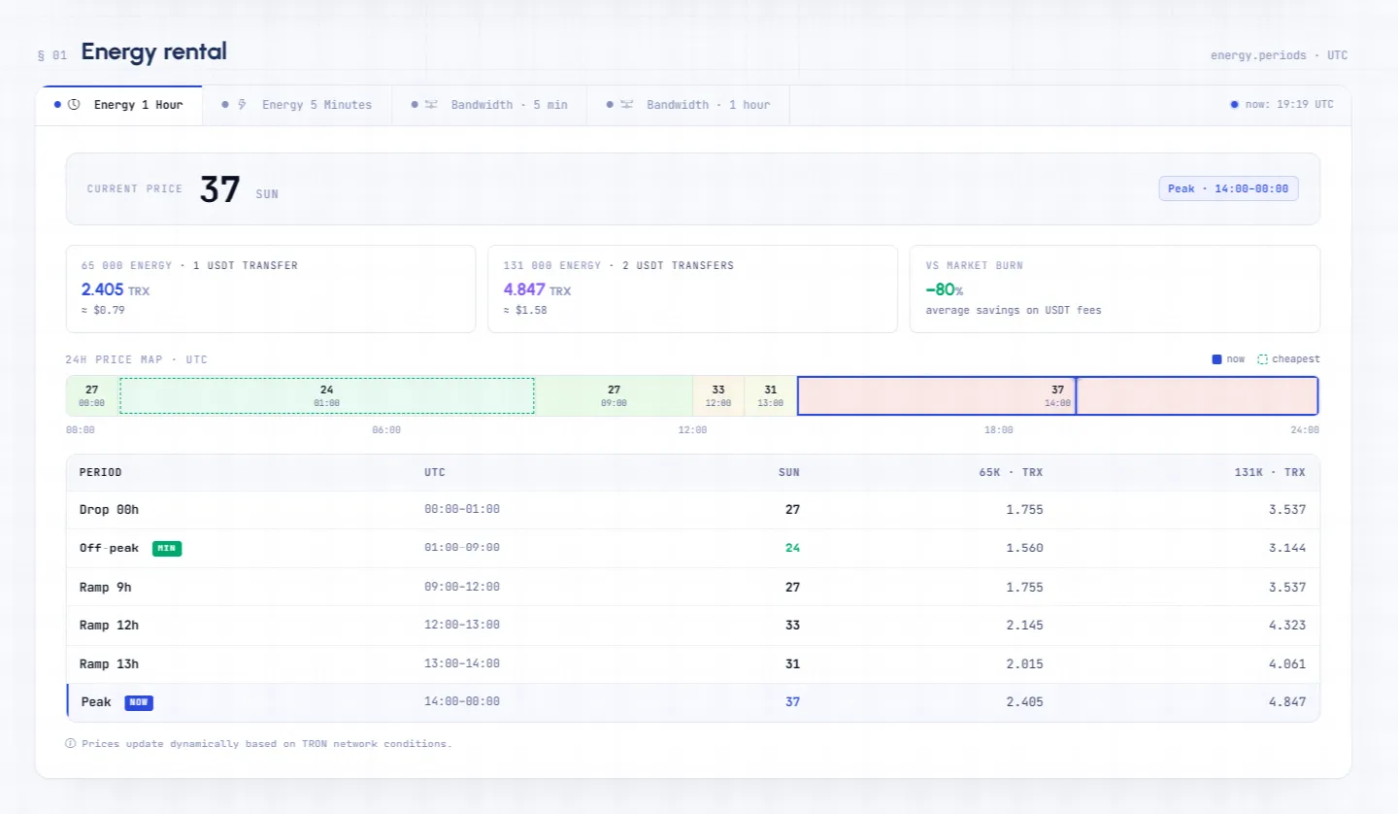Click the info icon beside the dynamic prices note
1398x814 pixels.
click(x=71, y=744)
